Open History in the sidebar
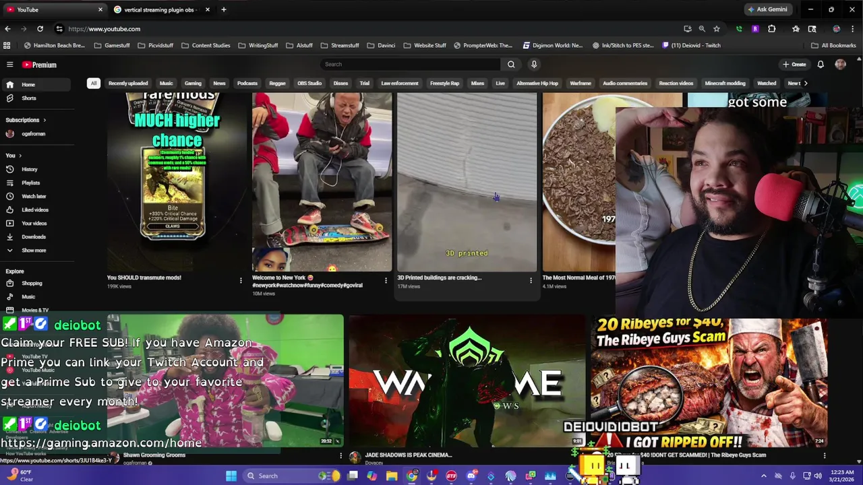Screen dimensions: 863x485 tap(36, 169)
